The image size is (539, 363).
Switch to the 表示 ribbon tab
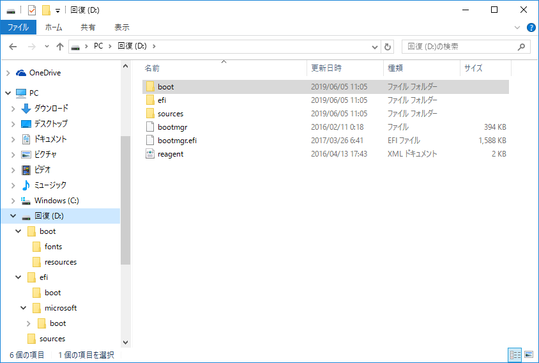click(x=122, y=27)
